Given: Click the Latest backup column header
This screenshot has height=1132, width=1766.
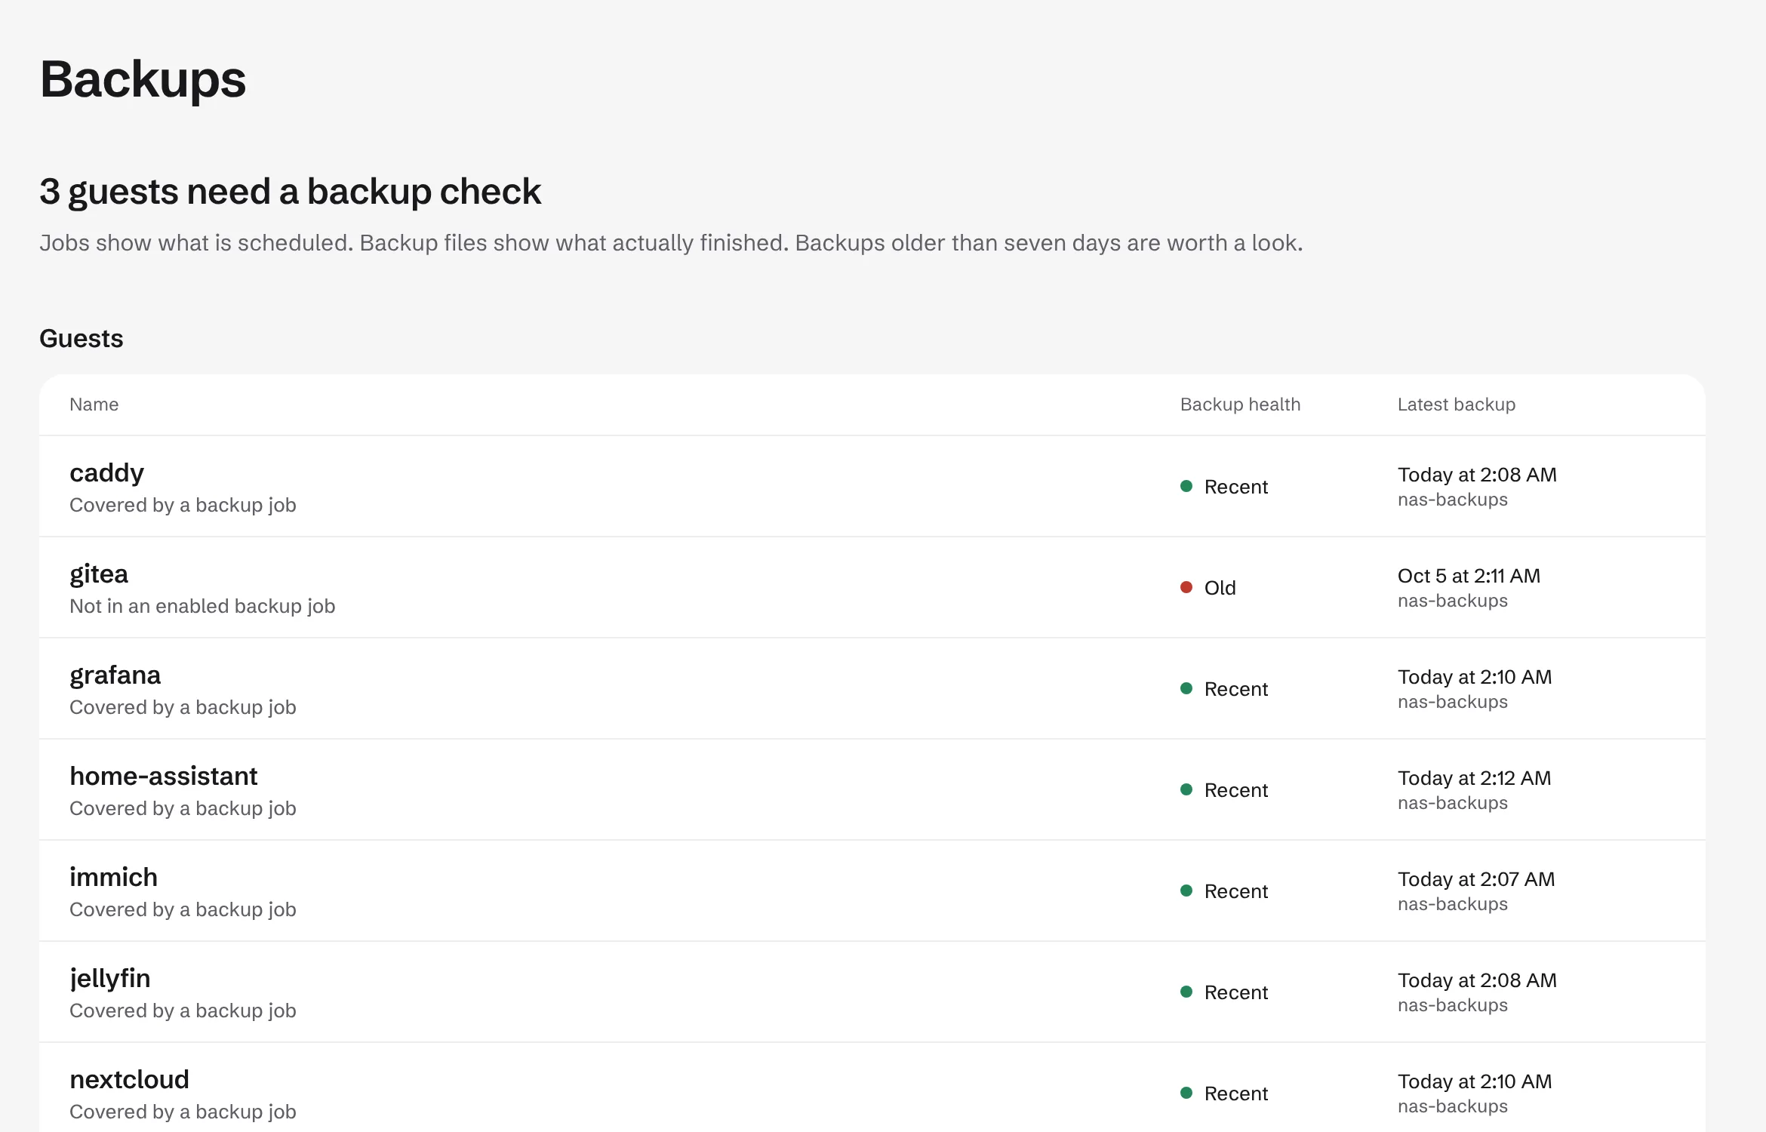Looking at the screenshot, I should (1456, 405).
